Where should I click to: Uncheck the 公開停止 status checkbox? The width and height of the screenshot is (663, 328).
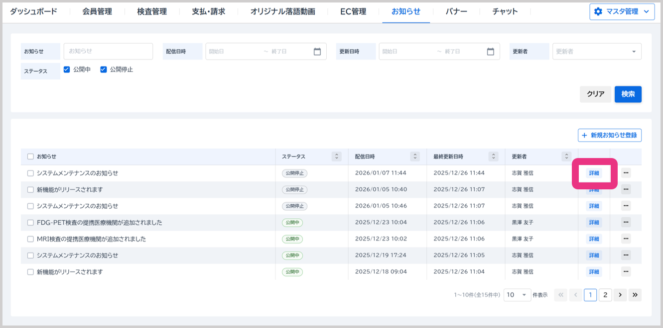click(104, 70)
